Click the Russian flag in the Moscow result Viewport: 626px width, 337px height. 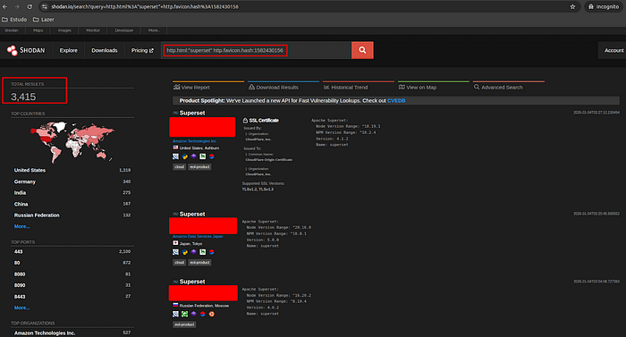tap(175, 306)
